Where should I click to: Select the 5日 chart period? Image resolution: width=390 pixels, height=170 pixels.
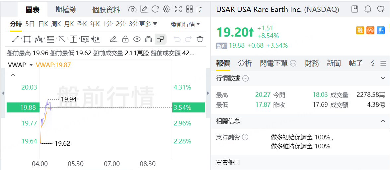[30, 24]
